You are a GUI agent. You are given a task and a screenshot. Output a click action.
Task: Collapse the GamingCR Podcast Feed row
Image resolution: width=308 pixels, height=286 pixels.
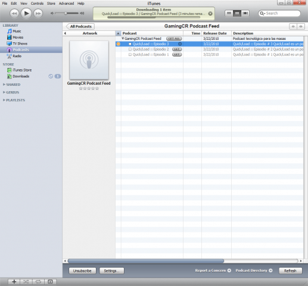point(123,39)
